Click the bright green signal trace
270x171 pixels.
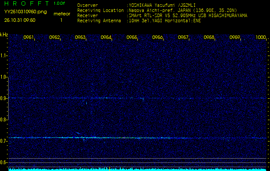(x=124, y=138)
